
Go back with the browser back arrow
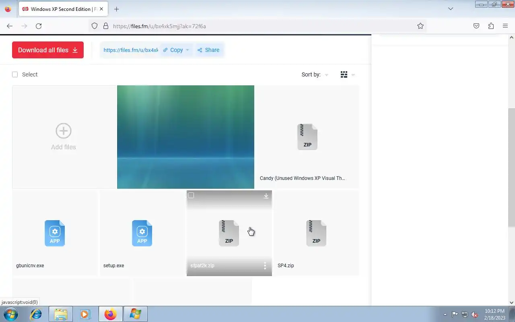coord(10,26)
